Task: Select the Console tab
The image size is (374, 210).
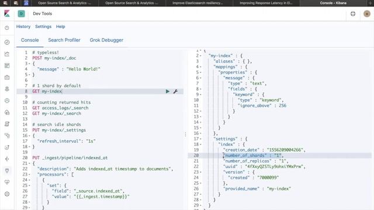Action: [30, 40]
